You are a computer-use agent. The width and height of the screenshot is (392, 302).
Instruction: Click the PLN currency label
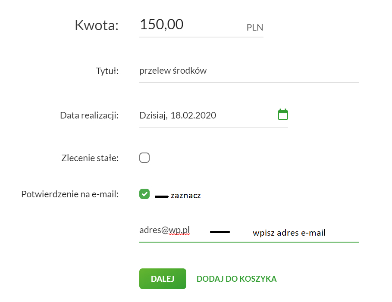(255, 28)
